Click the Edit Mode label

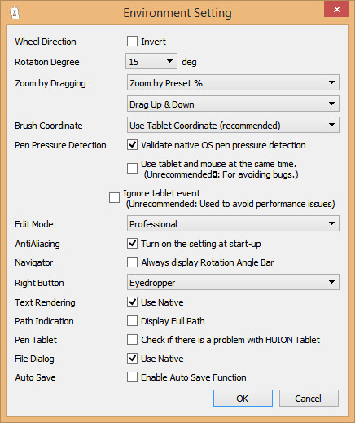(x=34, y=224)
